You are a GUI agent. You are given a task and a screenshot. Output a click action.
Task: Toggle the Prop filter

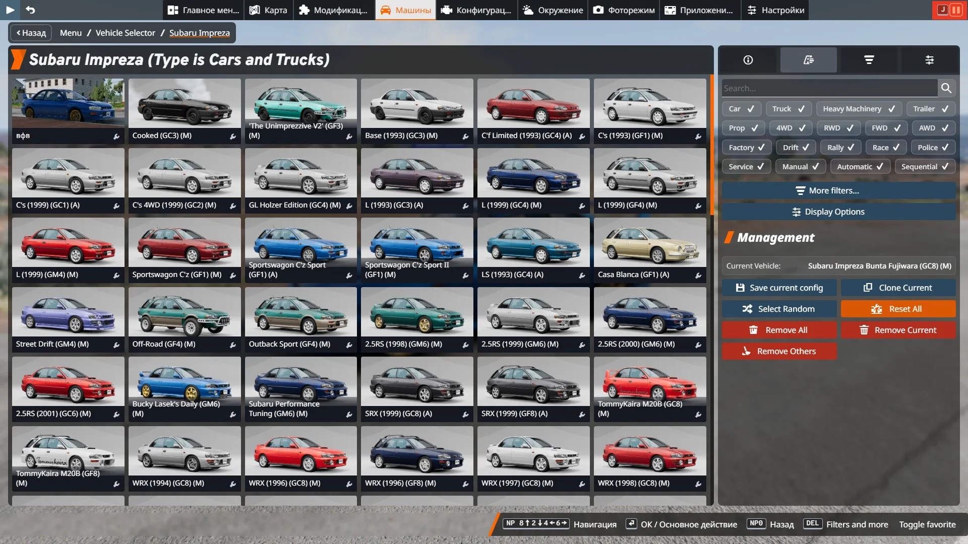pyautogui.click(x=743, y=128)
